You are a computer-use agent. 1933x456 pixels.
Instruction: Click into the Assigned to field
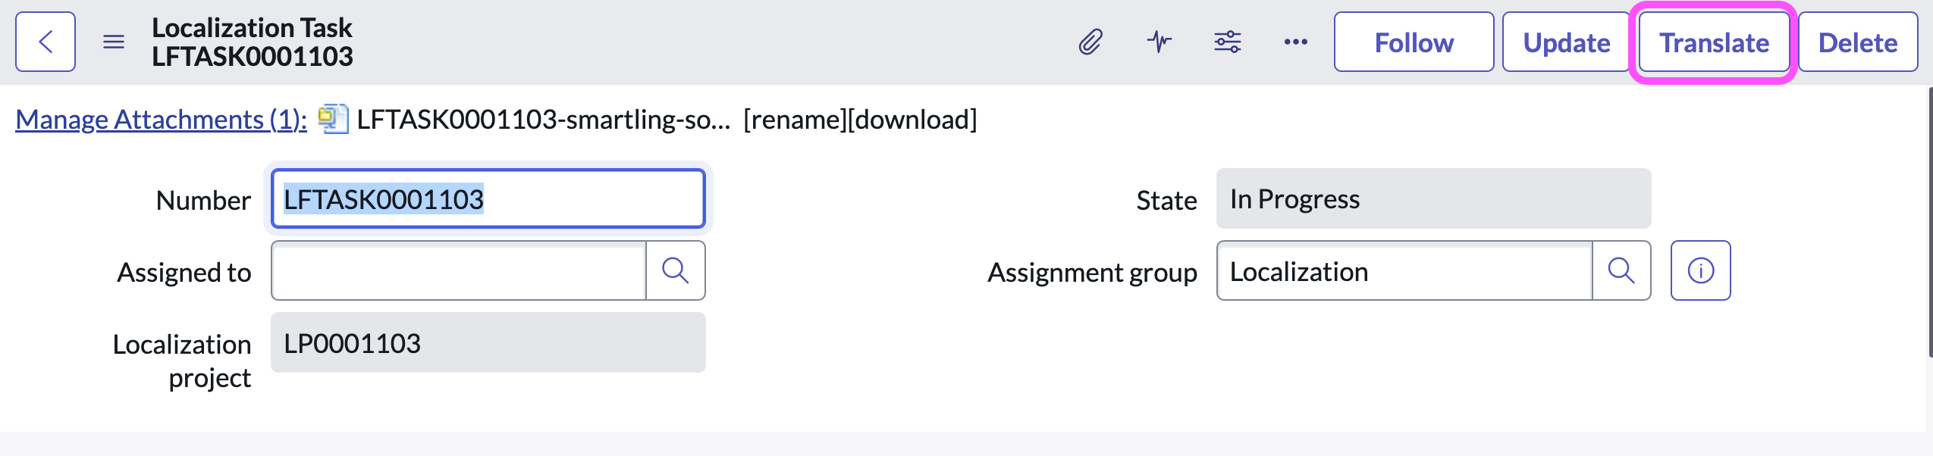pyautogui.click(x=459, y=271)
